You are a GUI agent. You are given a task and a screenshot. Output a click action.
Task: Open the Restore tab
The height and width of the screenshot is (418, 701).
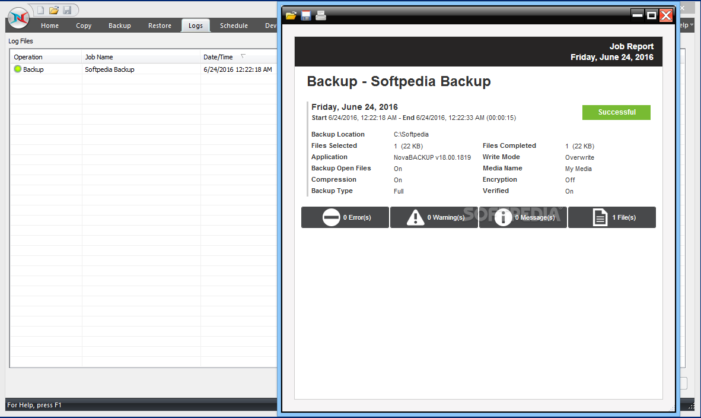160,26
